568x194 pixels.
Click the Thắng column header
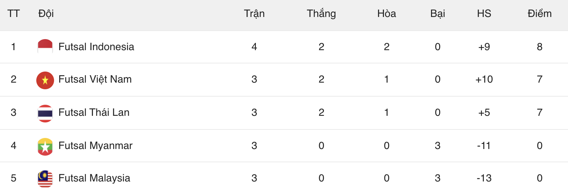point(321,14)
